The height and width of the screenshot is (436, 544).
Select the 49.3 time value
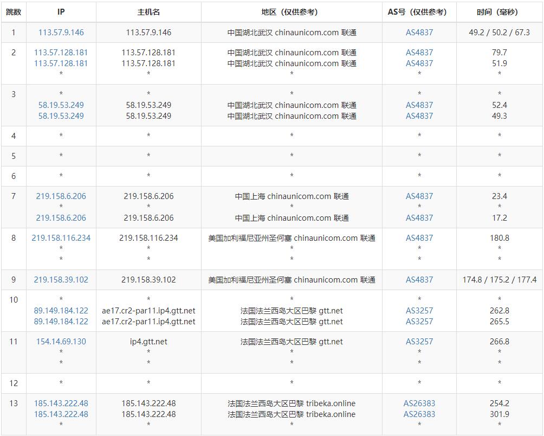tap(499, 116)
